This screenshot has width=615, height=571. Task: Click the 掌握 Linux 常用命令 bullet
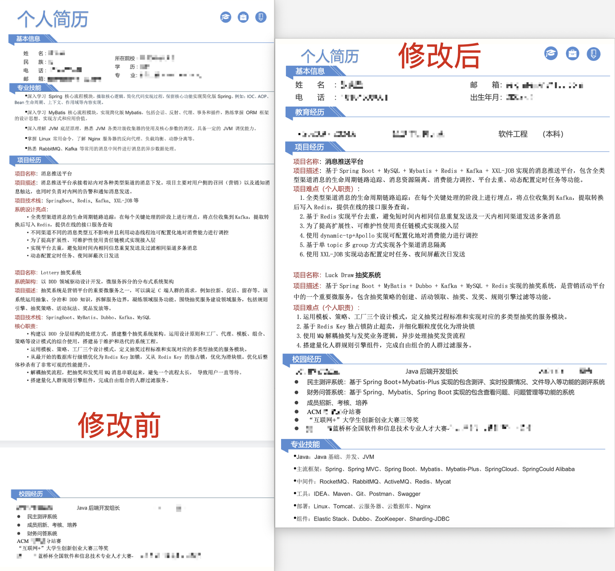(110, 139)
